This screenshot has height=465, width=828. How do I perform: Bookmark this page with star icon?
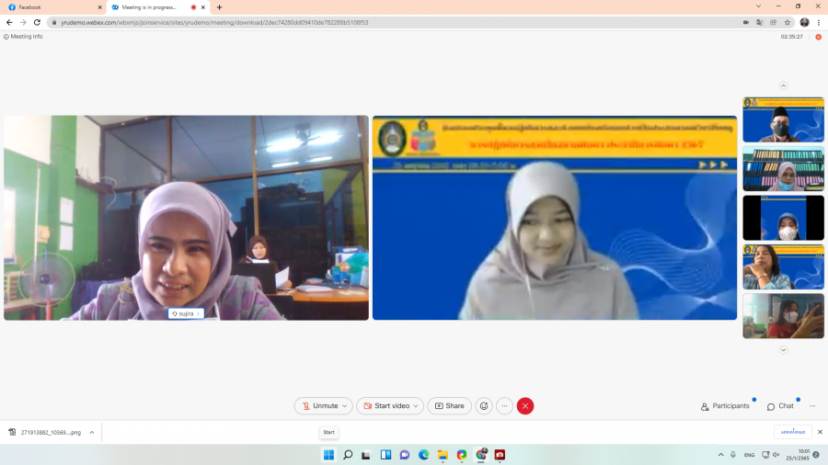click(x=788, y=22)
